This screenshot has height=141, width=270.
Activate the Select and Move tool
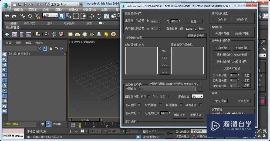point(92,16)
